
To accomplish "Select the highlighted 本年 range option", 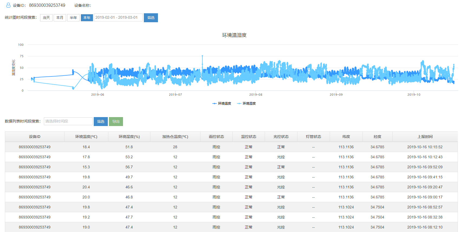I will pyautogui.click(x=87, y=18).
